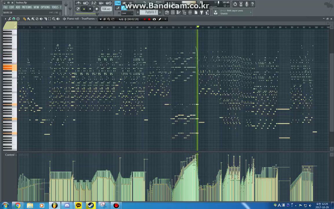The image size is (334, 209).
Task: Open the Line snap dropdown
Action: click(x=127, y=13)
